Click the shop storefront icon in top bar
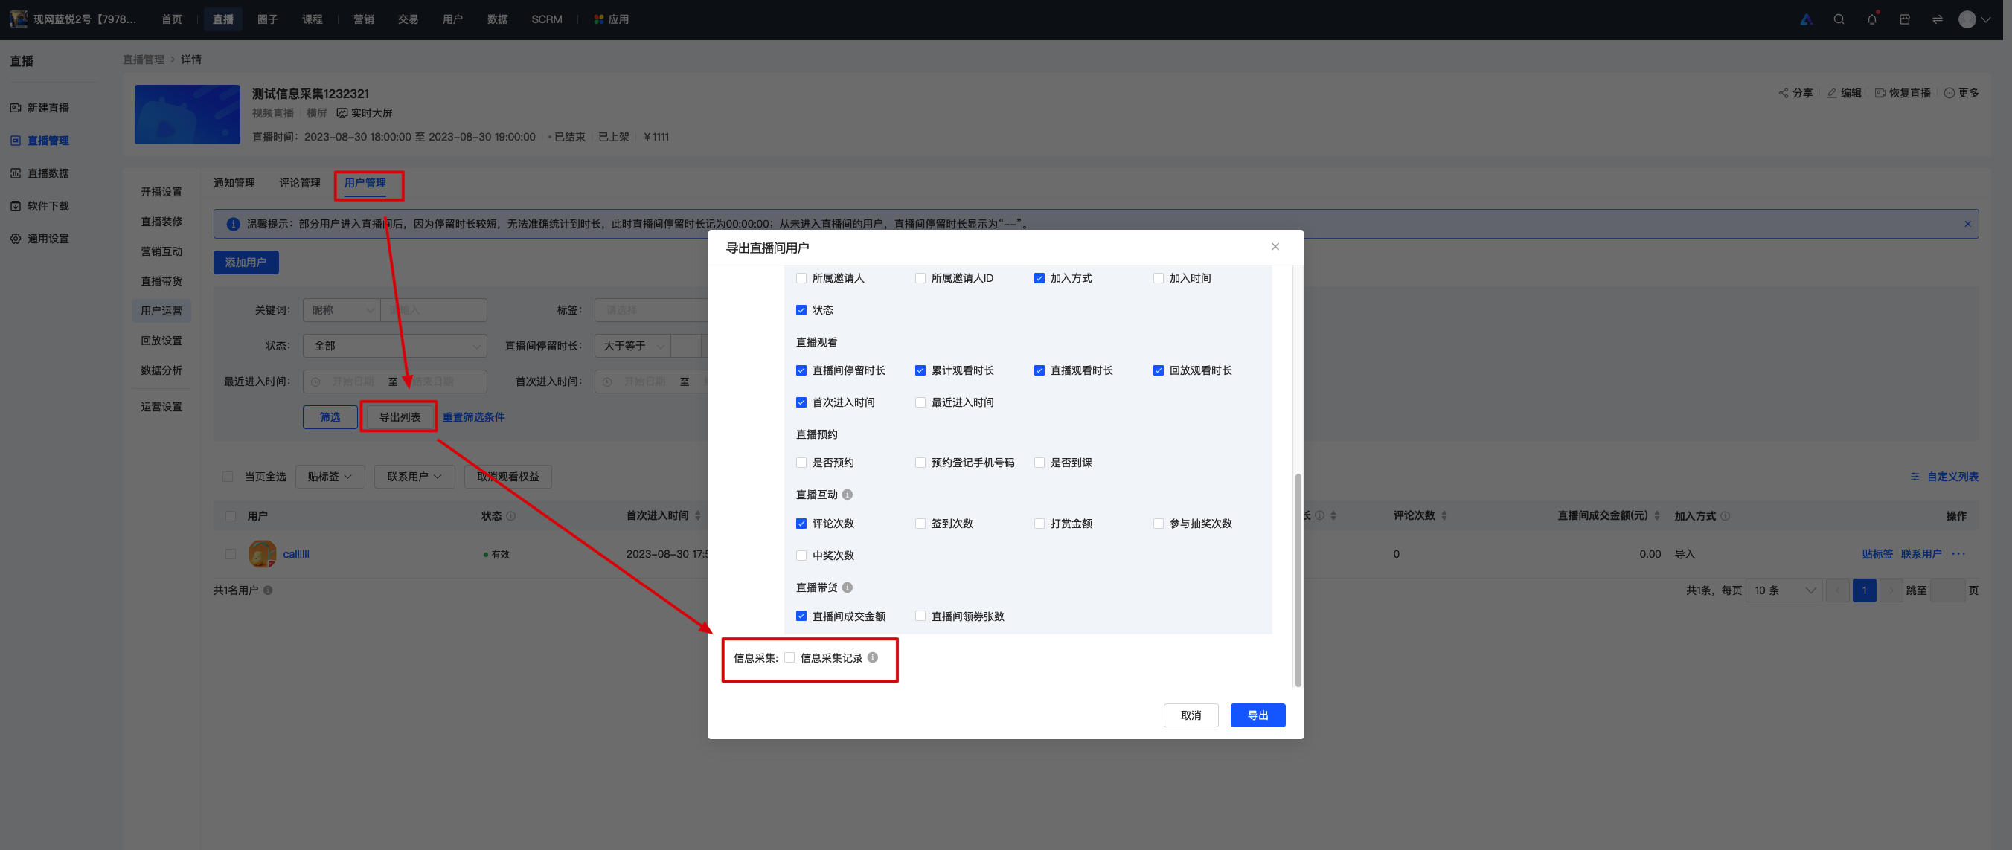The width and height of the screenshot is (2012, 850). [x=1904, y=19]
